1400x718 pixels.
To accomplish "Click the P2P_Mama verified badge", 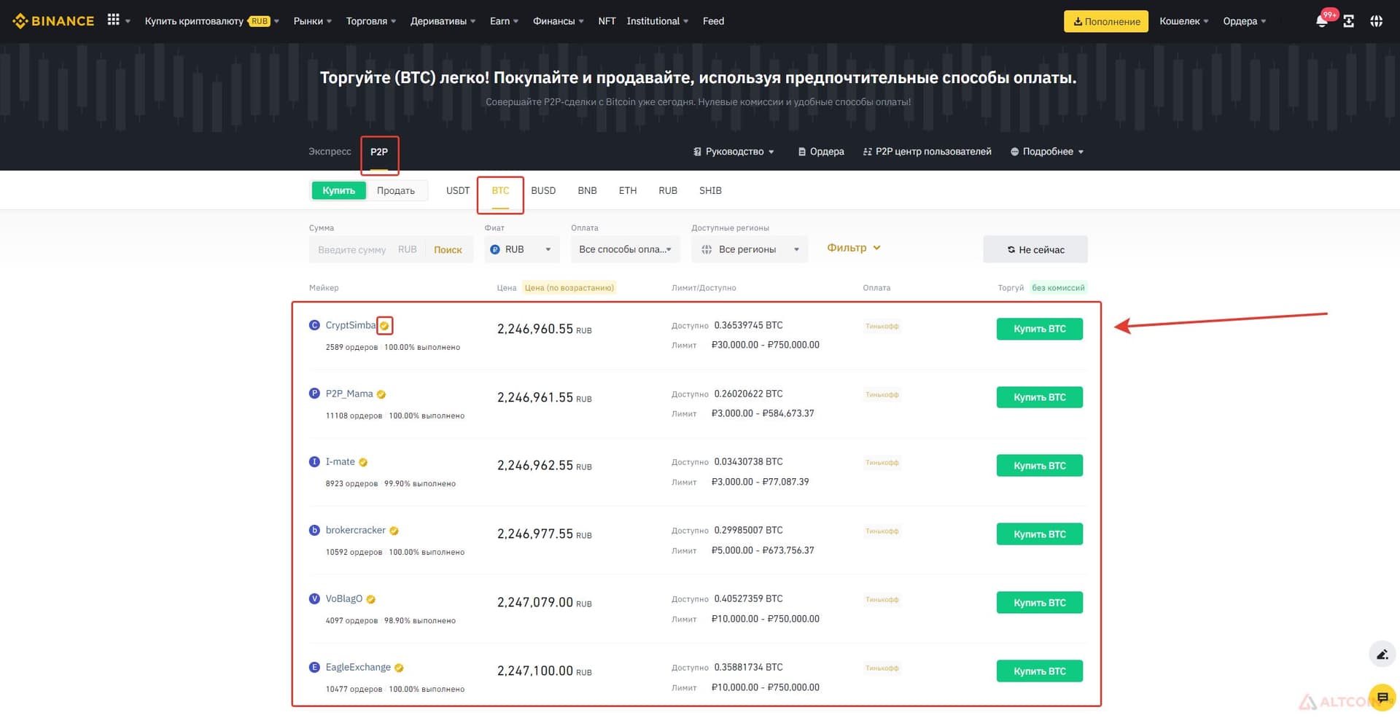I will pyautogui.click(x=381, y=394).
